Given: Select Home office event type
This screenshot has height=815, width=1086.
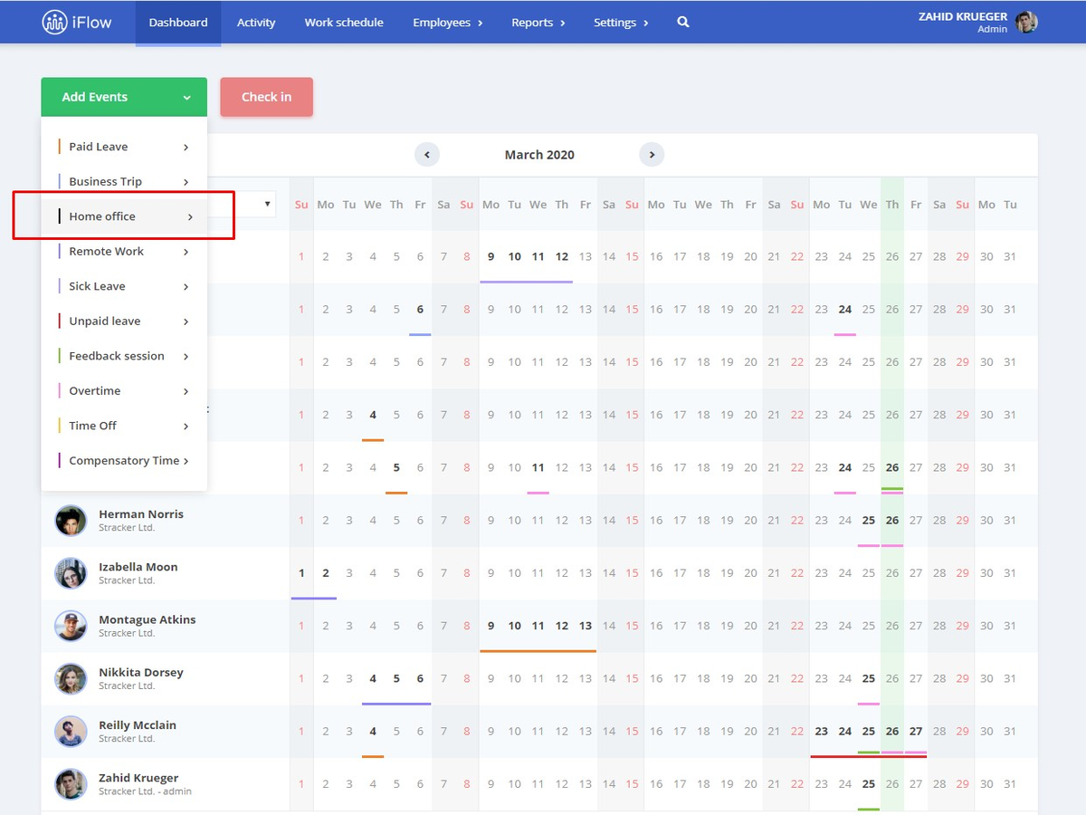Looking at the screenshot, I should click(124, 216).
